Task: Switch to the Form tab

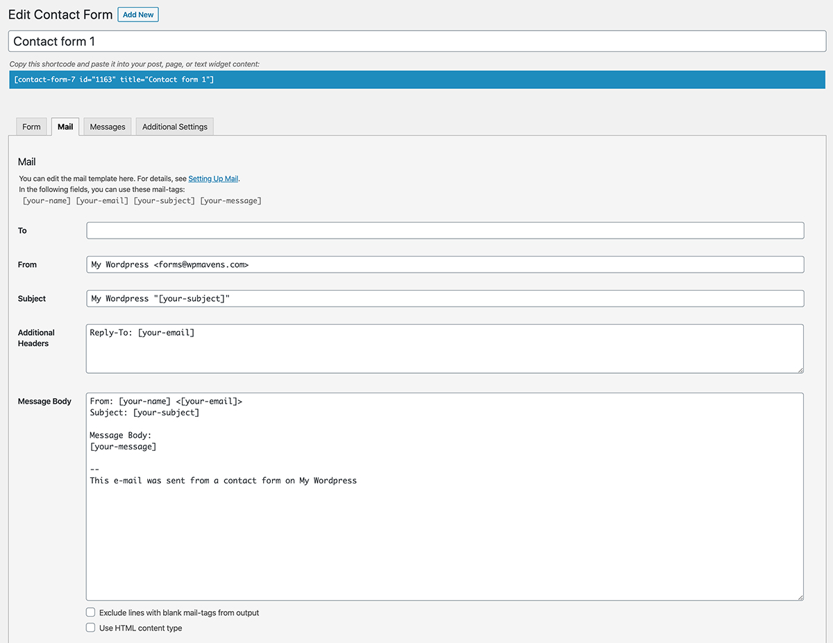Action: (31, 126)
